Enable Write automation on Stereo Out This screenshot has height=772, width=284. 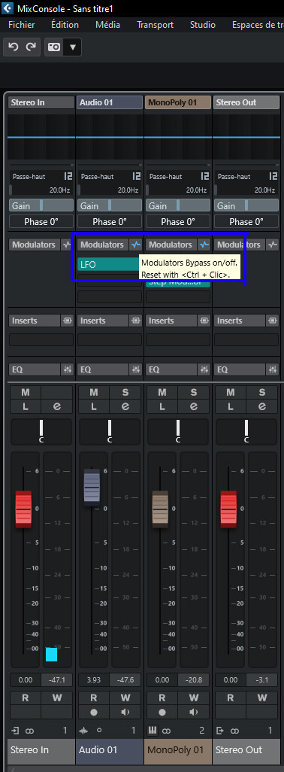[262, 698]
